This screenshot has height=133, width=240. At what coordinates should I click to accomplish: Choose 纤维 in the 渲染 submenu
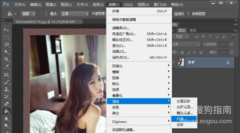184,119
